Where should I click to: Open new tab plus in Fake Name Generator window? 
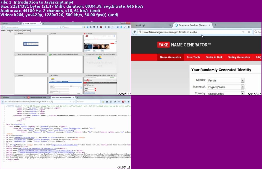click(x=215, y=25)
